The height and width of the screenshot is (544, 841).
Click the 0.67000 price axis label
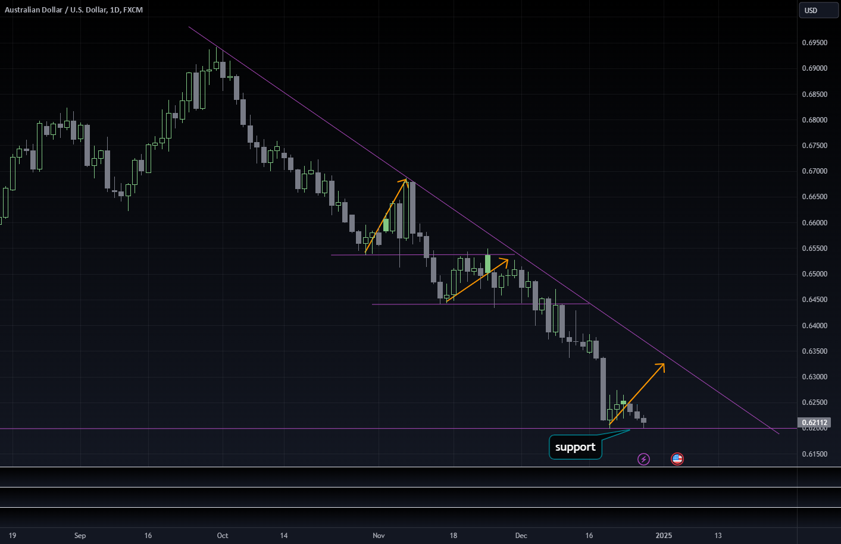click(x=814, y=171)
